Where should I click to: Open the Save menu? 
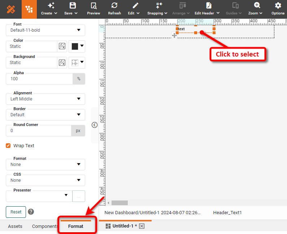point(71,9)
